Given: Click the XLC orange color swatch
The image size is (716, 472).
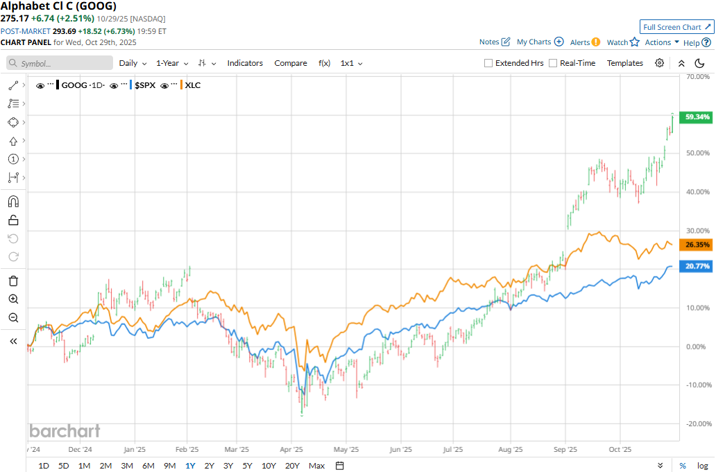Looking at the screenshot, I should (181, 85).
